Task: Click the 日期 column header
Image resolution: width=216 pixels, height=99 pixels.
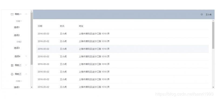Action: (x=40, y=26)
